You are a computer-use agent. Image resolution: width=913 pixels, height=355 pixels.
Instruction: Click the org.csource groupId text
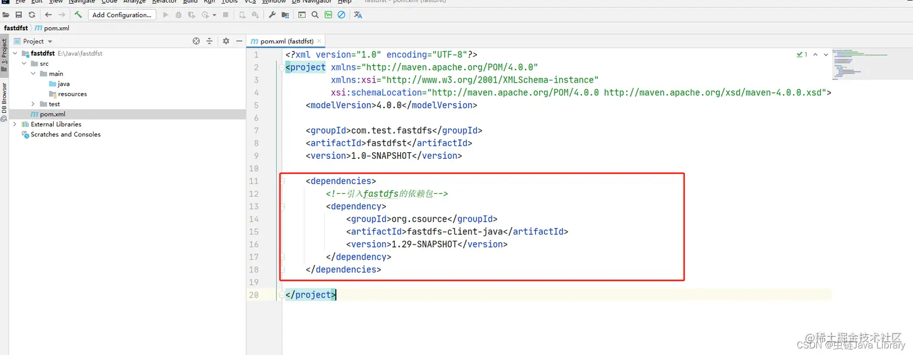420,219
